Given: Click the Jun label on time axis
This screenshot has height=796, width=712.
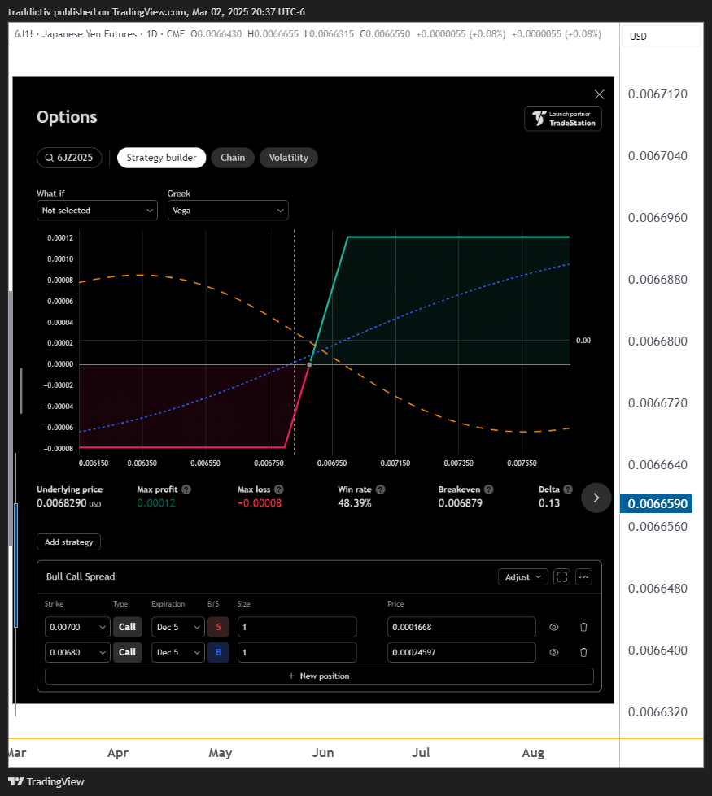Looking at the screenshot, I should (x=323, y=752).
